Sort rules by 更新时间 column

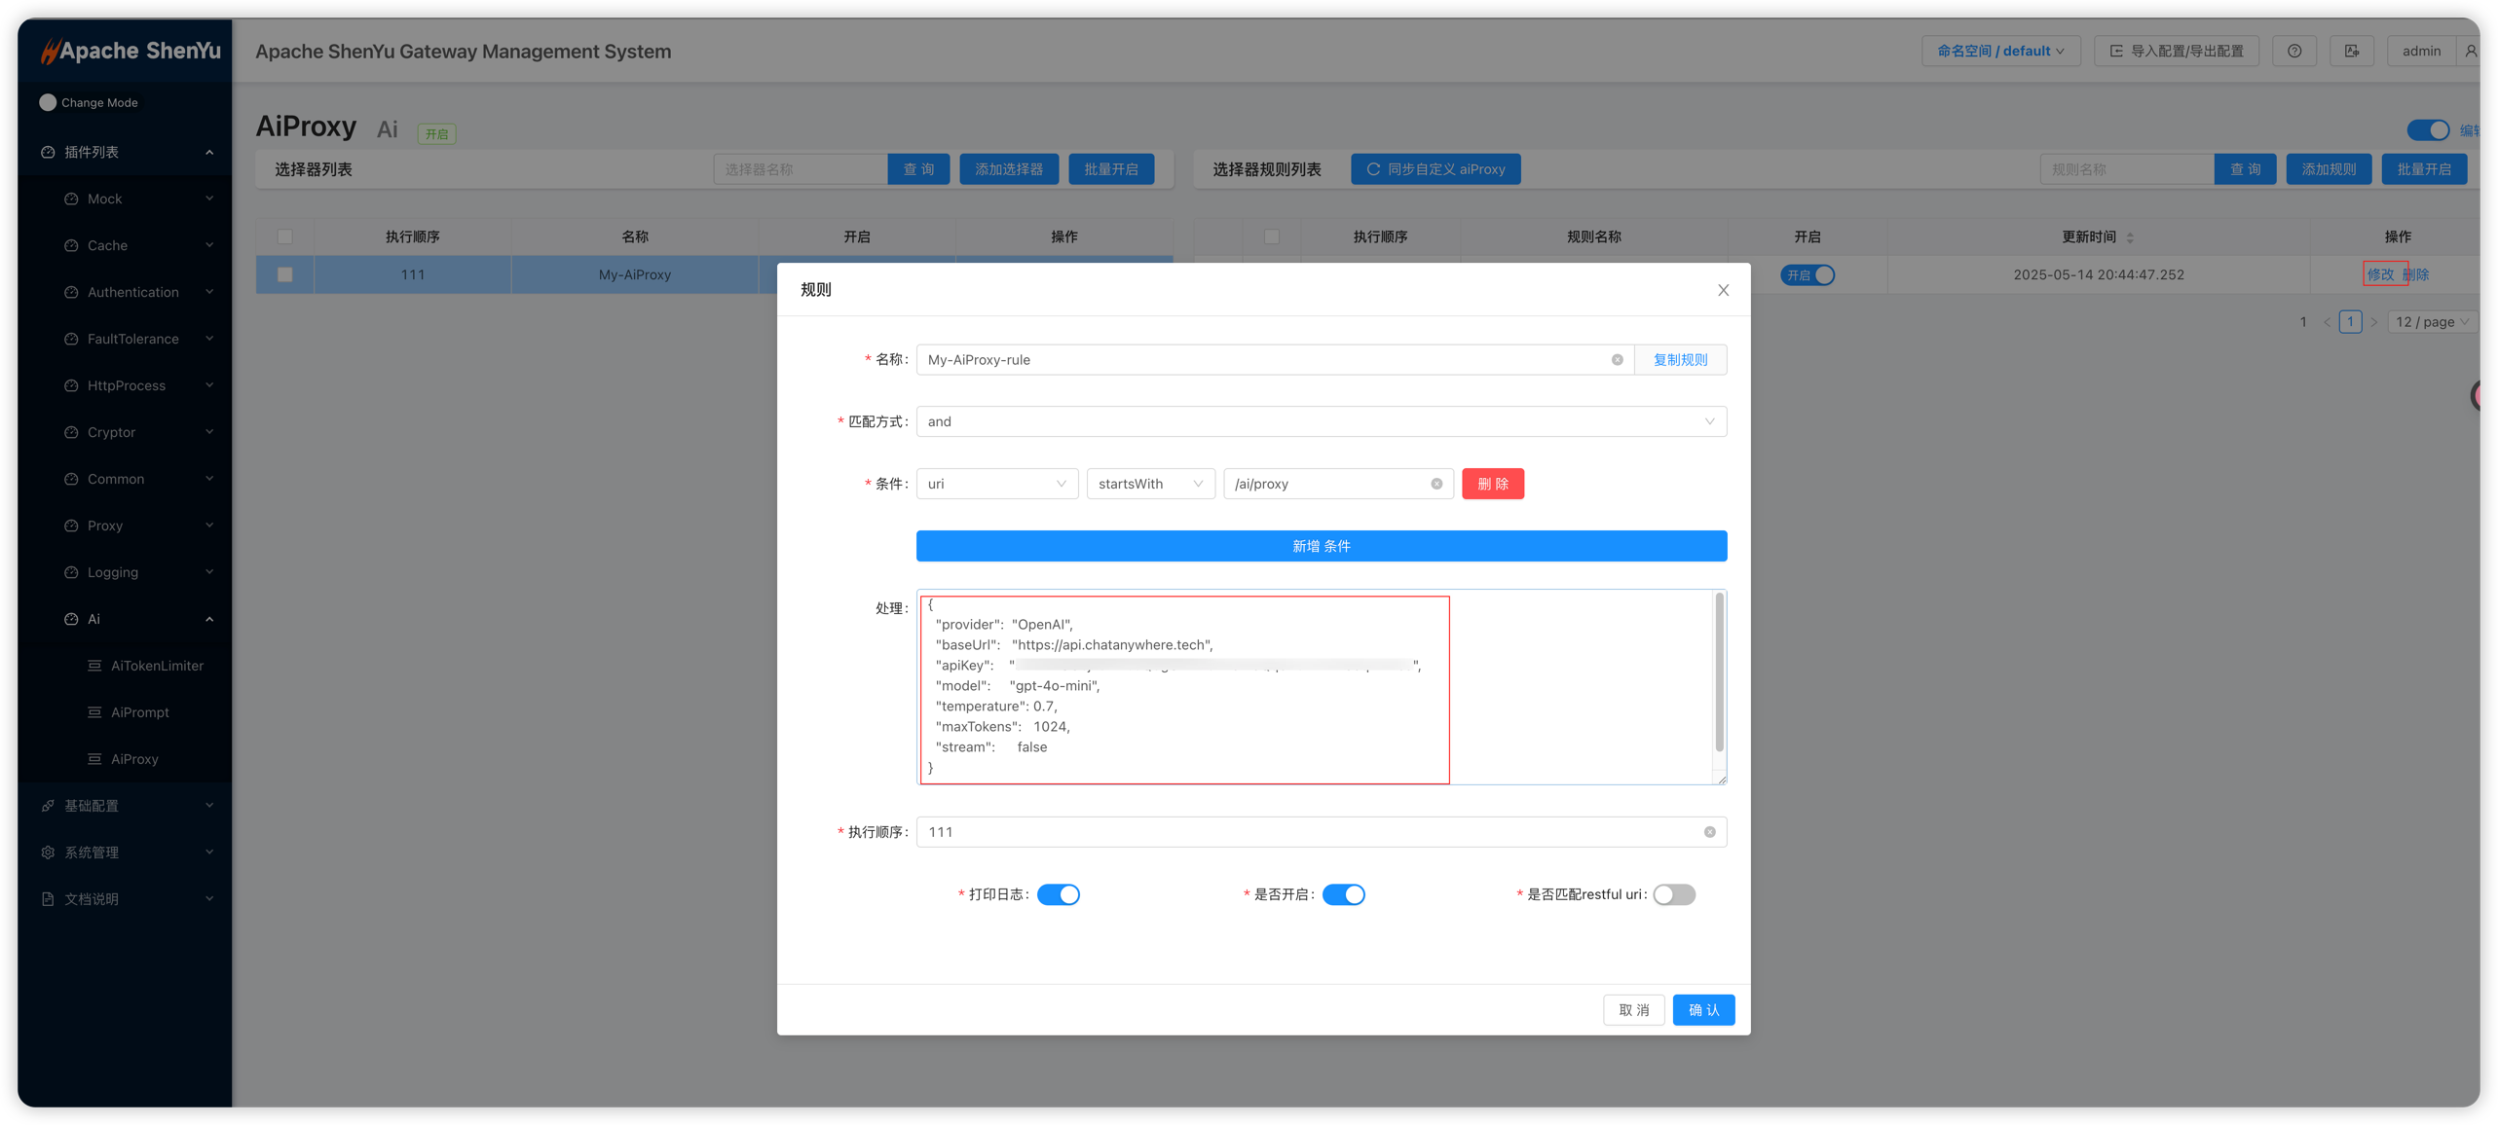point(2130,237)
